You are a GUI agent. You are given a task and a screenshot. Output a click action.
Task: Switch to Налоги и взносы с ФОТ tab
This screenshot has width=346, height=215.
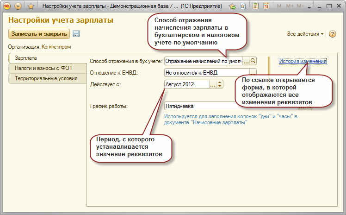pos(47,68)
